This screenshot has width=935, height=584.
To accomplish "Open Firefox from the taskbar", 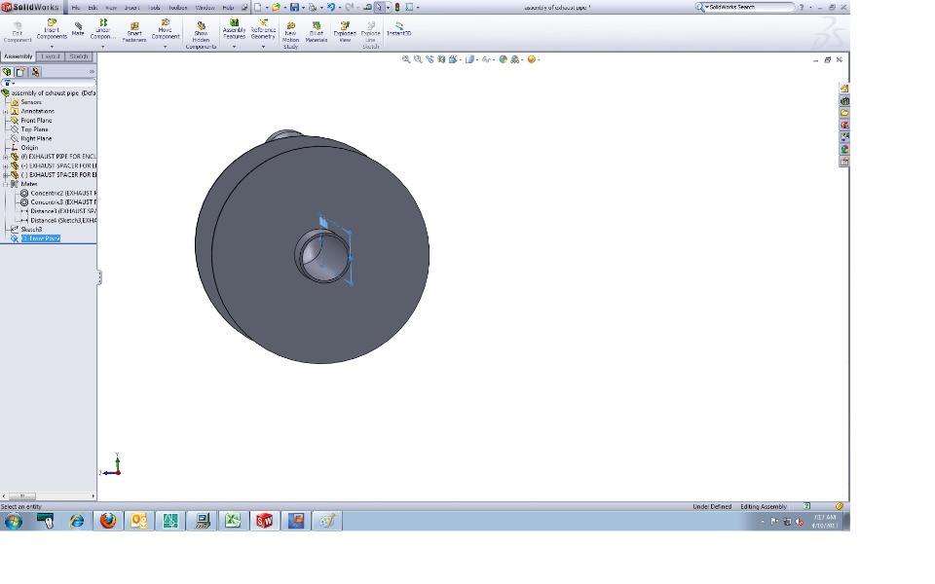I will tap(108, 521).
